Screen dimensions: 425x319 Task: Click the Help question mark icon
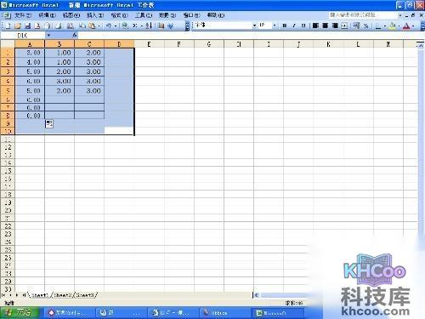click(x=170, y=26)
